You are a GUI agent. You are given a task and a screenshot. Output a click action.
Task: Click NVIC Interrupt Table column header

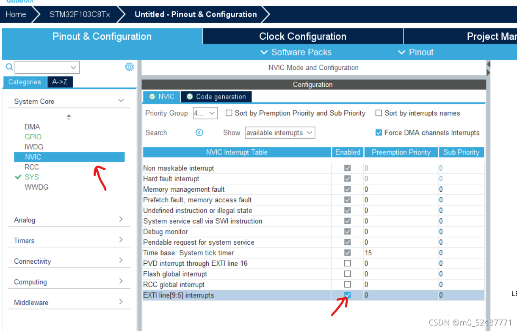point(237,152)
